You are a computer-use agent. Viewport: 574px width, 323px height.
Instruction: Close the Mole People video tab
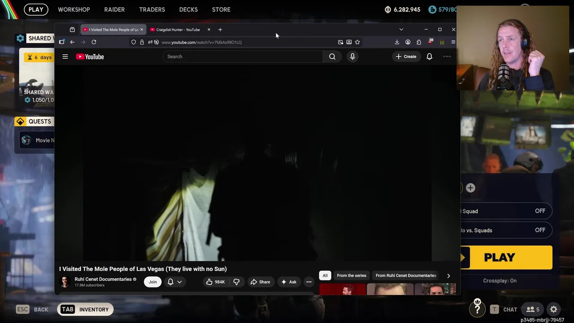pyautogui.click(x=142, y=30)
